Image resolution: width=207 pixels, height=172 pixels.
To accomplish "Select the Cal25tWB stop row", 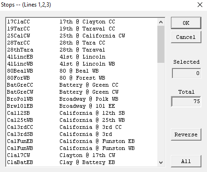I will (81, 120).
